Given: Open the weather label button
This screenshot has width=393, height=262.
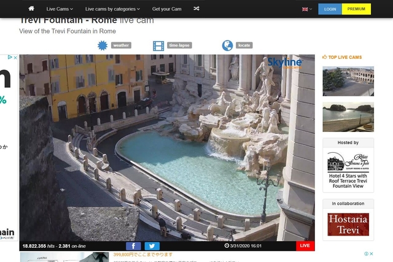Looking at the screenshot, I should coord(121,45).
